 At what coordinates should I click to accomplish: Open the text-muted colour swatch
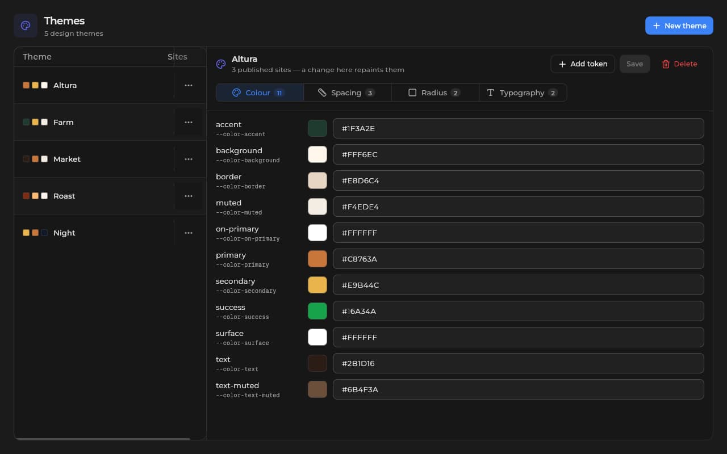click(x=317, y=389)
